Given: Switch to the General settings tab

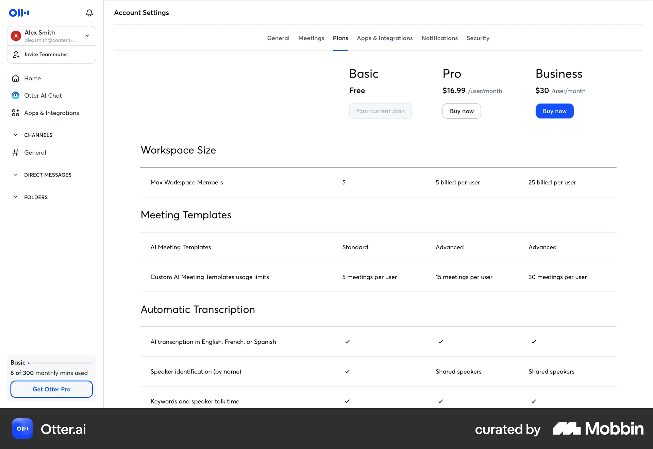Looking at the screenshot, I should tap(278, 38).
